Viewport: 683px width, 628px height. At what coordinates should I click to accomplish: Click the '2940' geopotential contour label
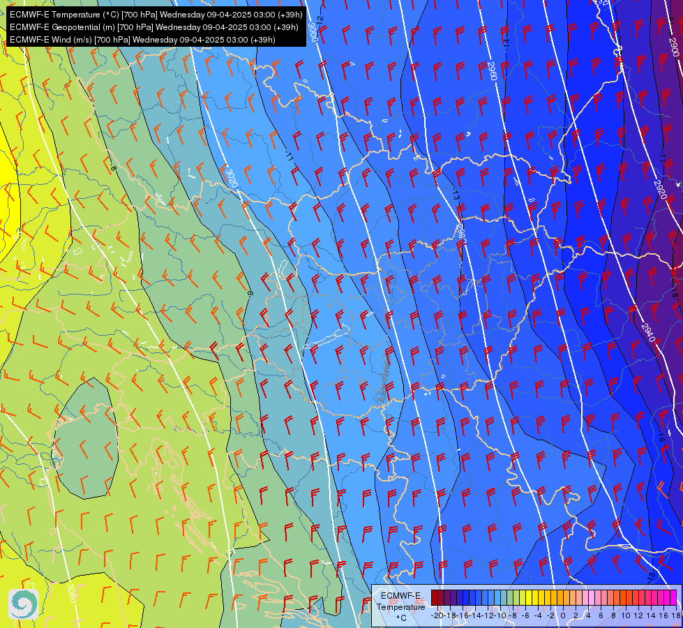(647, 333)
